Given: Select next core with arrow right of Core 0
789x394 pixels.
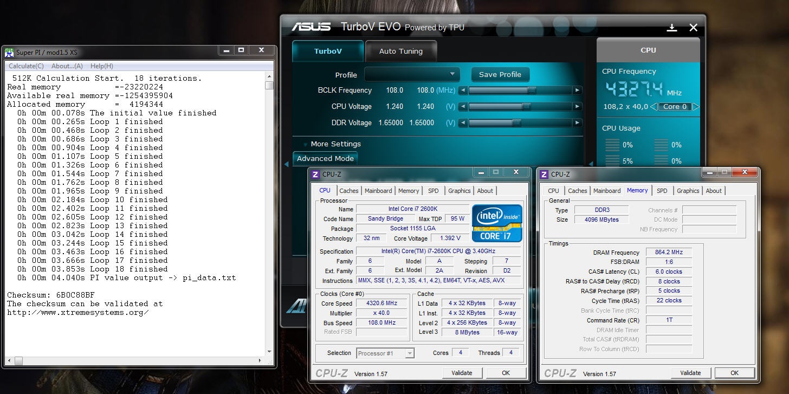Looking at the screenshot, I should 696,107.
